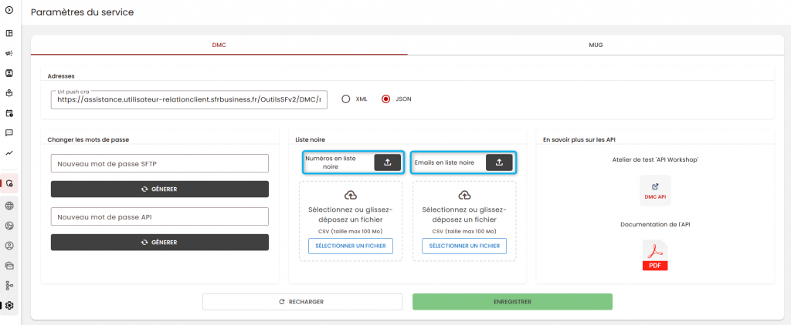This screenshot has height=325, width=791.
Task: Open the person-with-box icon in the sidebar
Action: click(x=9, y=93)
